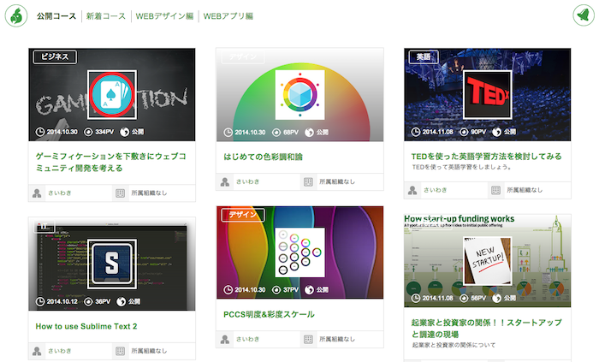Click the ビジネス category tag

click(x=55, y=57)
